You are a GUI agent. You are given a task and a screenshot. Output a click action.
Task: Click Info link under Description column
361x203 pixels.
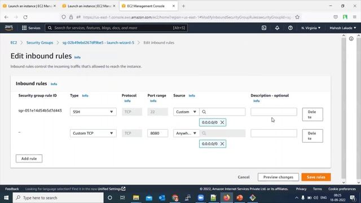[x=256, y=101]
